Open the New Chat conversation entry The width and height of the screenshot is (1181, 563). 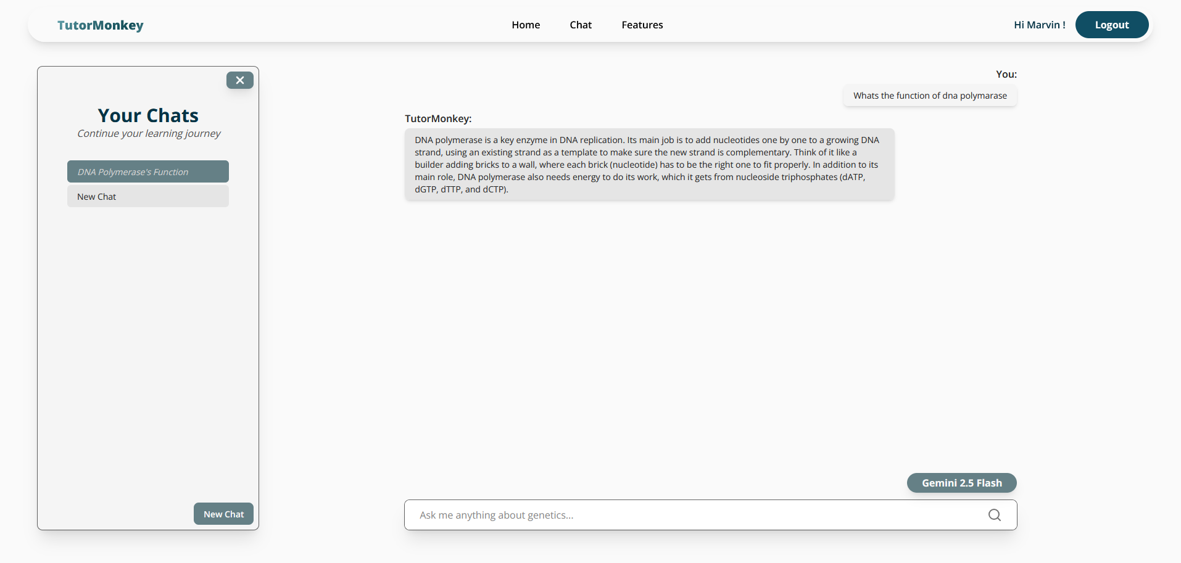pos(147,196)
